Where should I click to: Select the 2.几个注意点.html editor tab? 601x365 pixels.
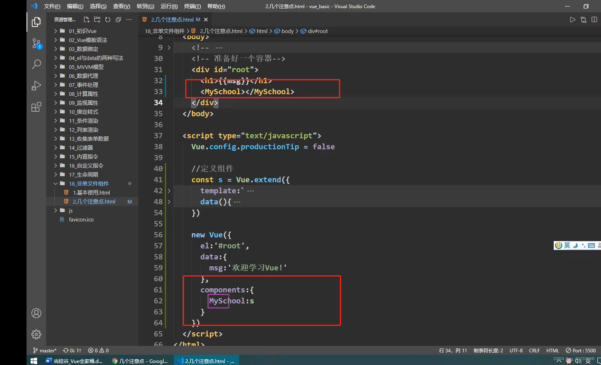(172, 20)
